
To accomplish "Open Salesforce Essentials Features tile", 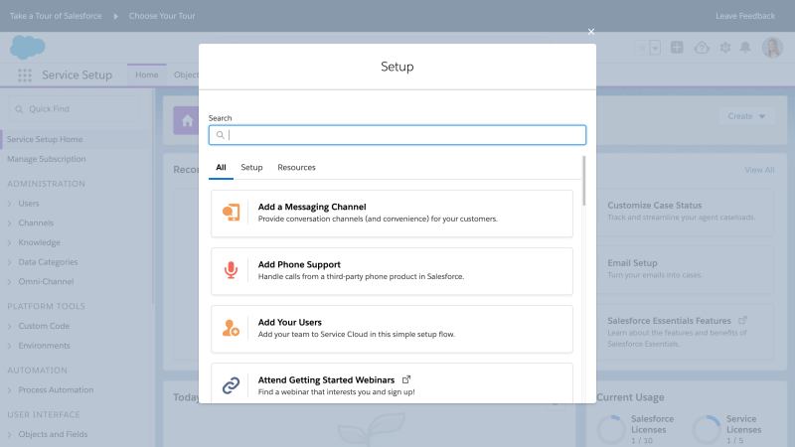I will (686, 332).
